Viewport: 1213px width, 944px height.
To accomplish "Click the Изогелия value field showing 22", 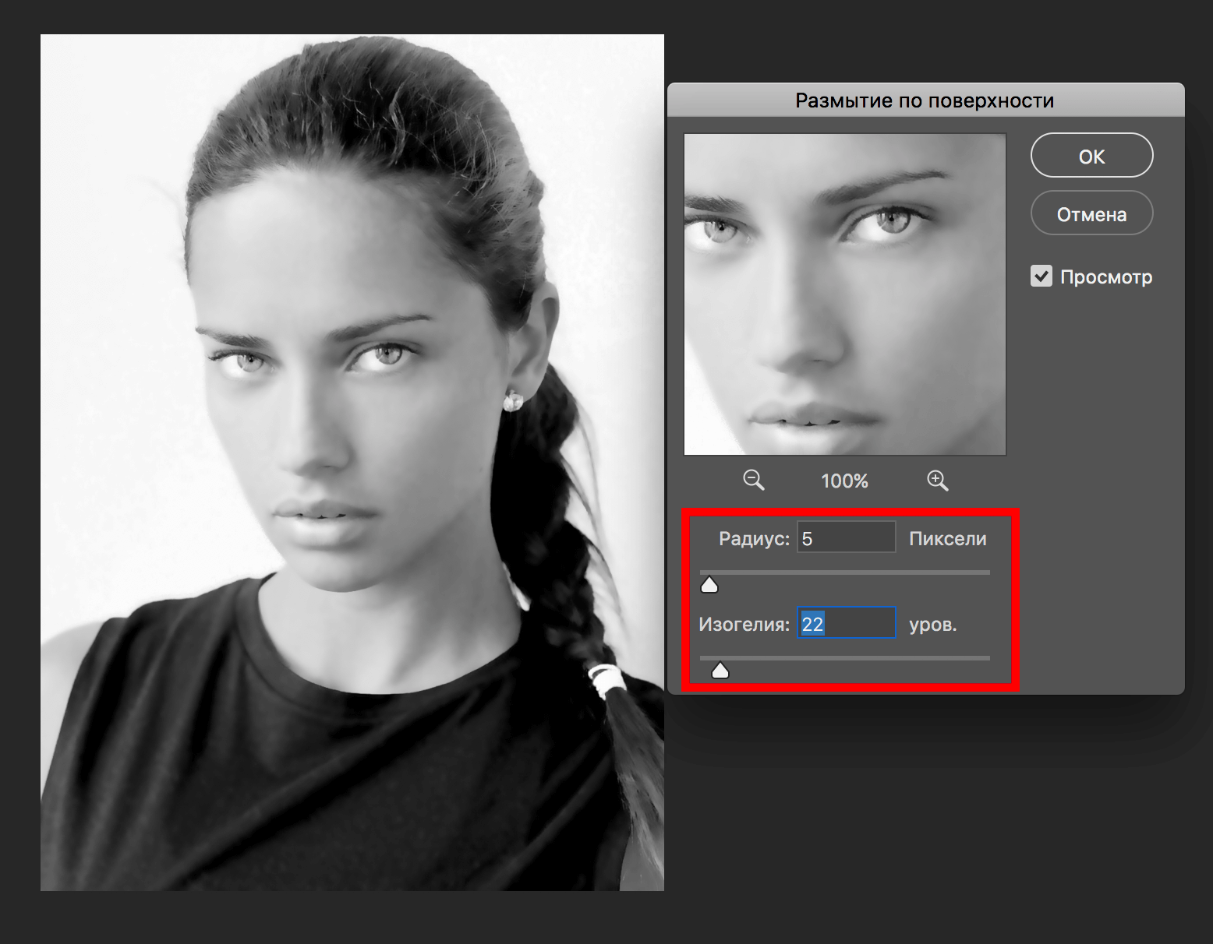I will [x=846, y=624].
